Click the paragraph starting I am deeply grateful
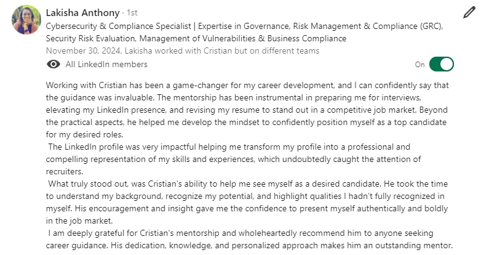Image resolution: width=489 pixels, height=255 pixels. [x=250, y=240]
